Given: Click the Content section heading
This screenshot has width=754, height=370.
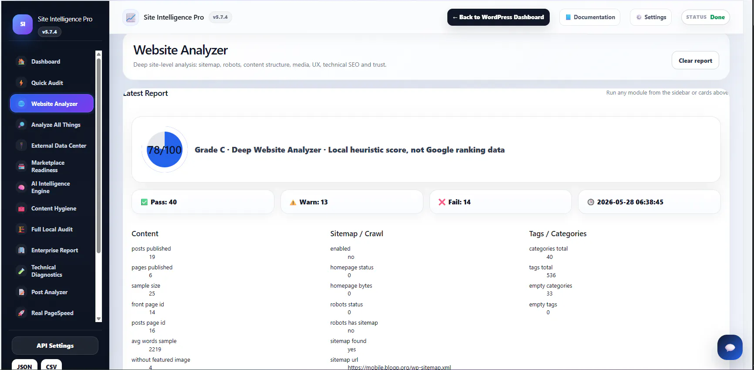Looking at the screenshot, I should [145, 234].
